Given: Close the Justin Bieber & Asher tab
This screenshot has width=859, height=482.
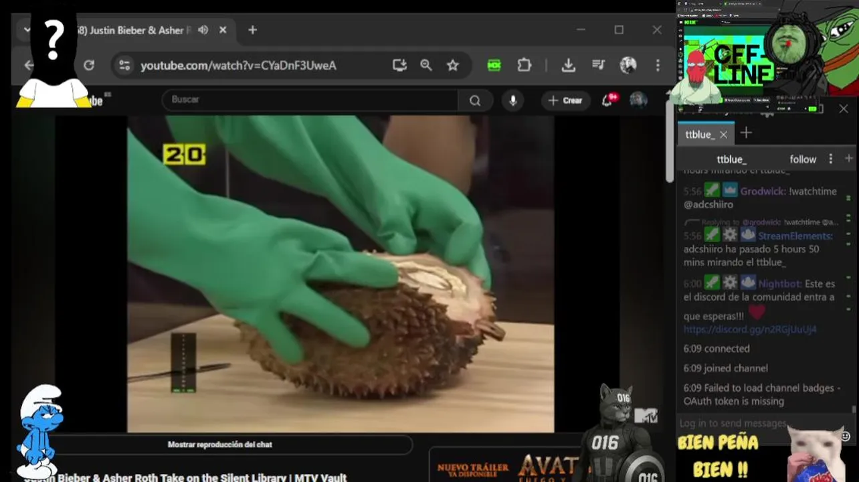Looking at the screenshot, I should (223, 30).
